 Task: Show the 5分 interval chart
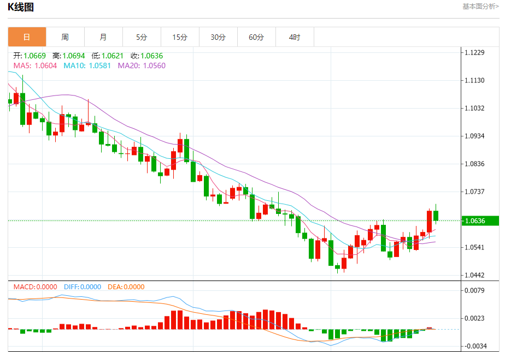142,37
